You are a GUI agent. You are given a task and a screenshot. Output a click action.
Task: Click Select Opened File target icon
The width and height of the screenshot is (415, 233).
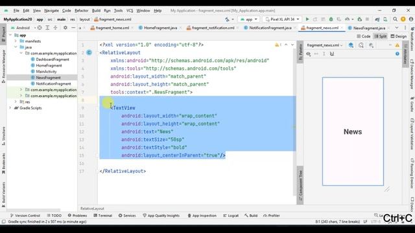click(40, 28)
